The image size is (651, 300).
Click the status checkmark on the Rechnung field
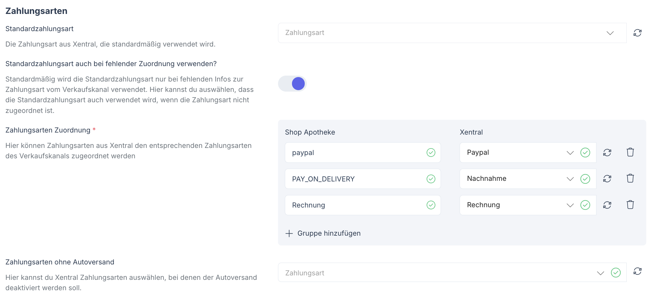click(x=431, y=205)
